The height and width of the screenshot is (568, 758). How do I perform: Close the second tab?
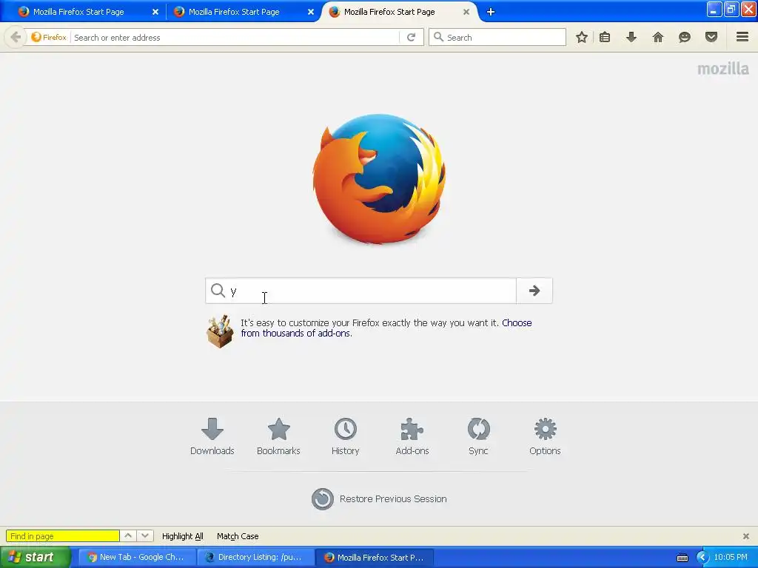click(x=311, y=12)
